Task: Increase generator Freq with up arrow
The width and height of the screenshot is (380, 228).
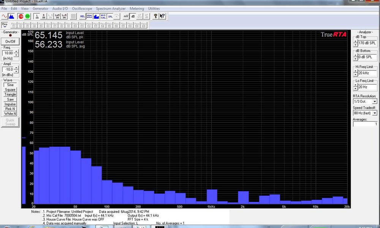Action: (x=16, y=52)
